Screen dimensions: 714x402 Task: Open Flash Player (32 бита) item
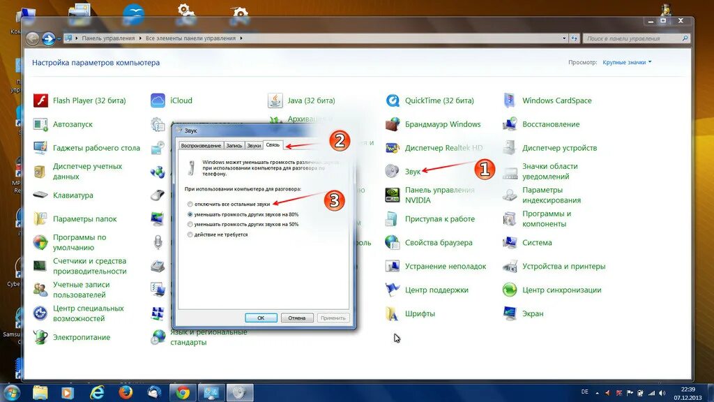[79, 100]
